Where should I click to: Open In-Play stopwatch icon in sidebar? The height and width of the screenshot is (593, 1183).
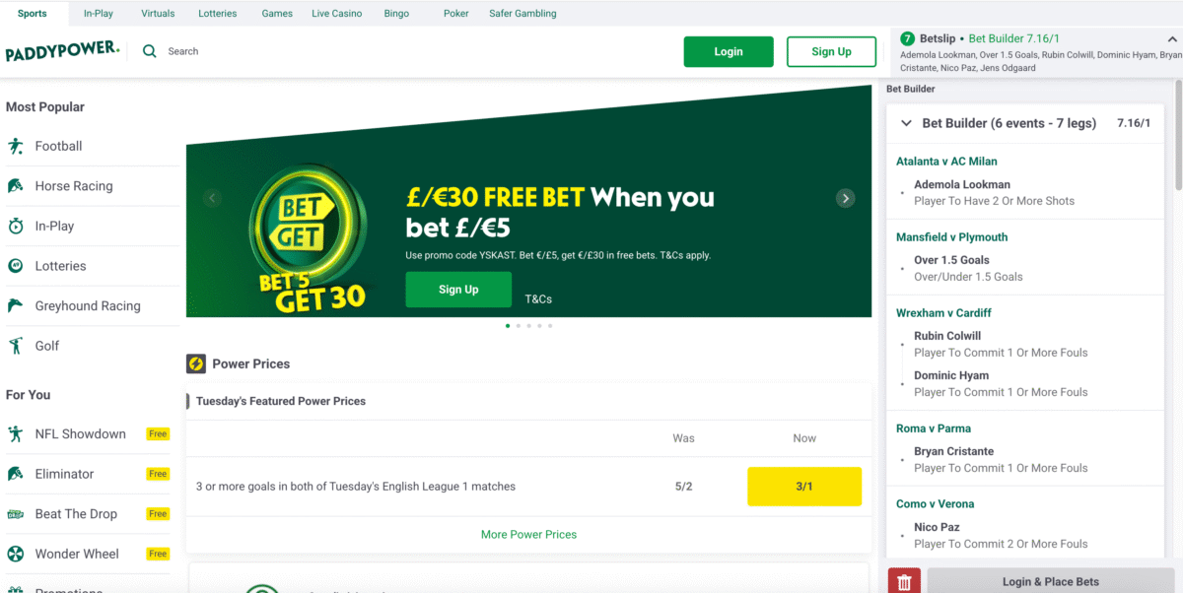(x=16, y=226)
